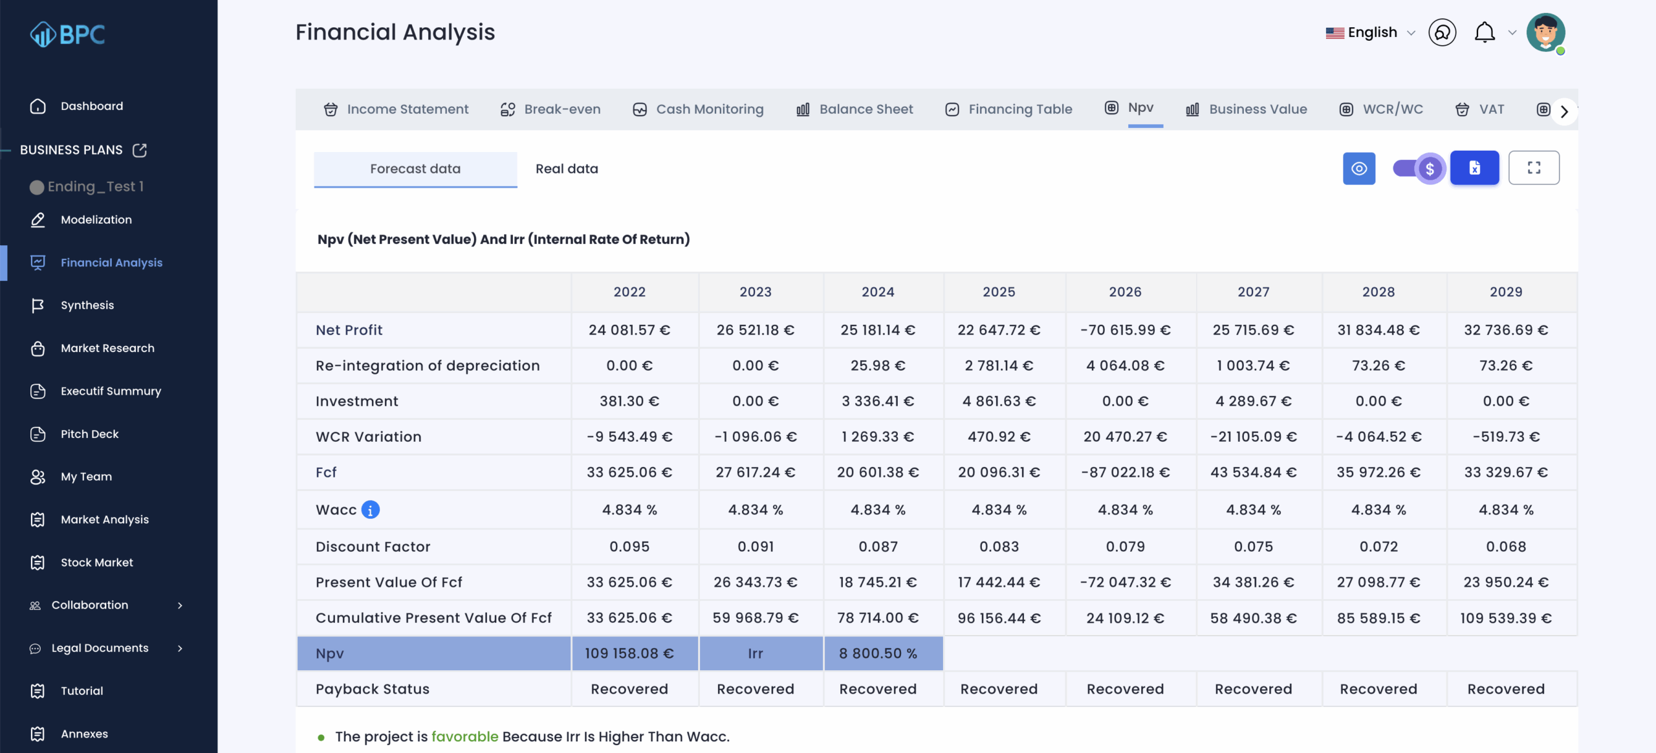Click 2027 Fcf value 43 534.84 €
Image resolution: width=1656 pixels, height=753 pixels.
[x=1253, y=472]
